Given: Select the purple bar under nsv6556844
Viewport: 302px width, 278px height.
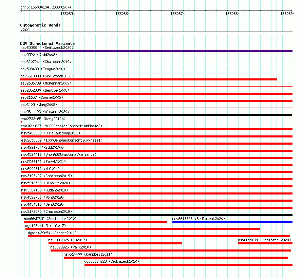Looking at the screenshot, I should (156, 51).
